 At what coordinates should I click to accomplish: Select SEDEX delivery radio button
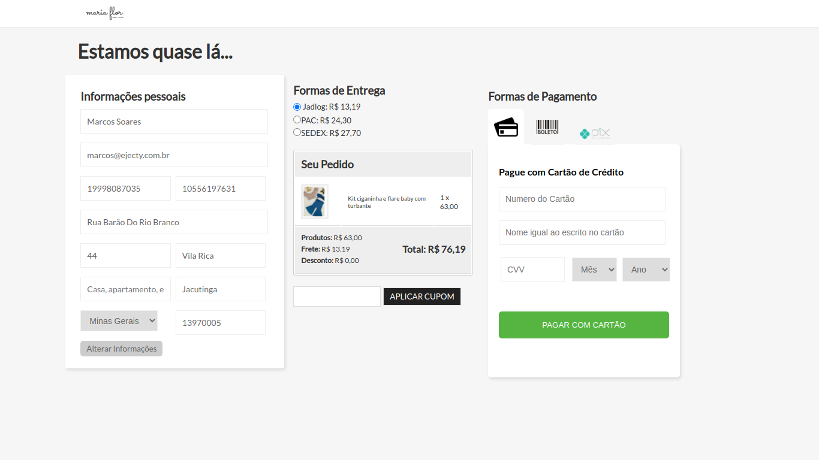(x=297, y=132)
